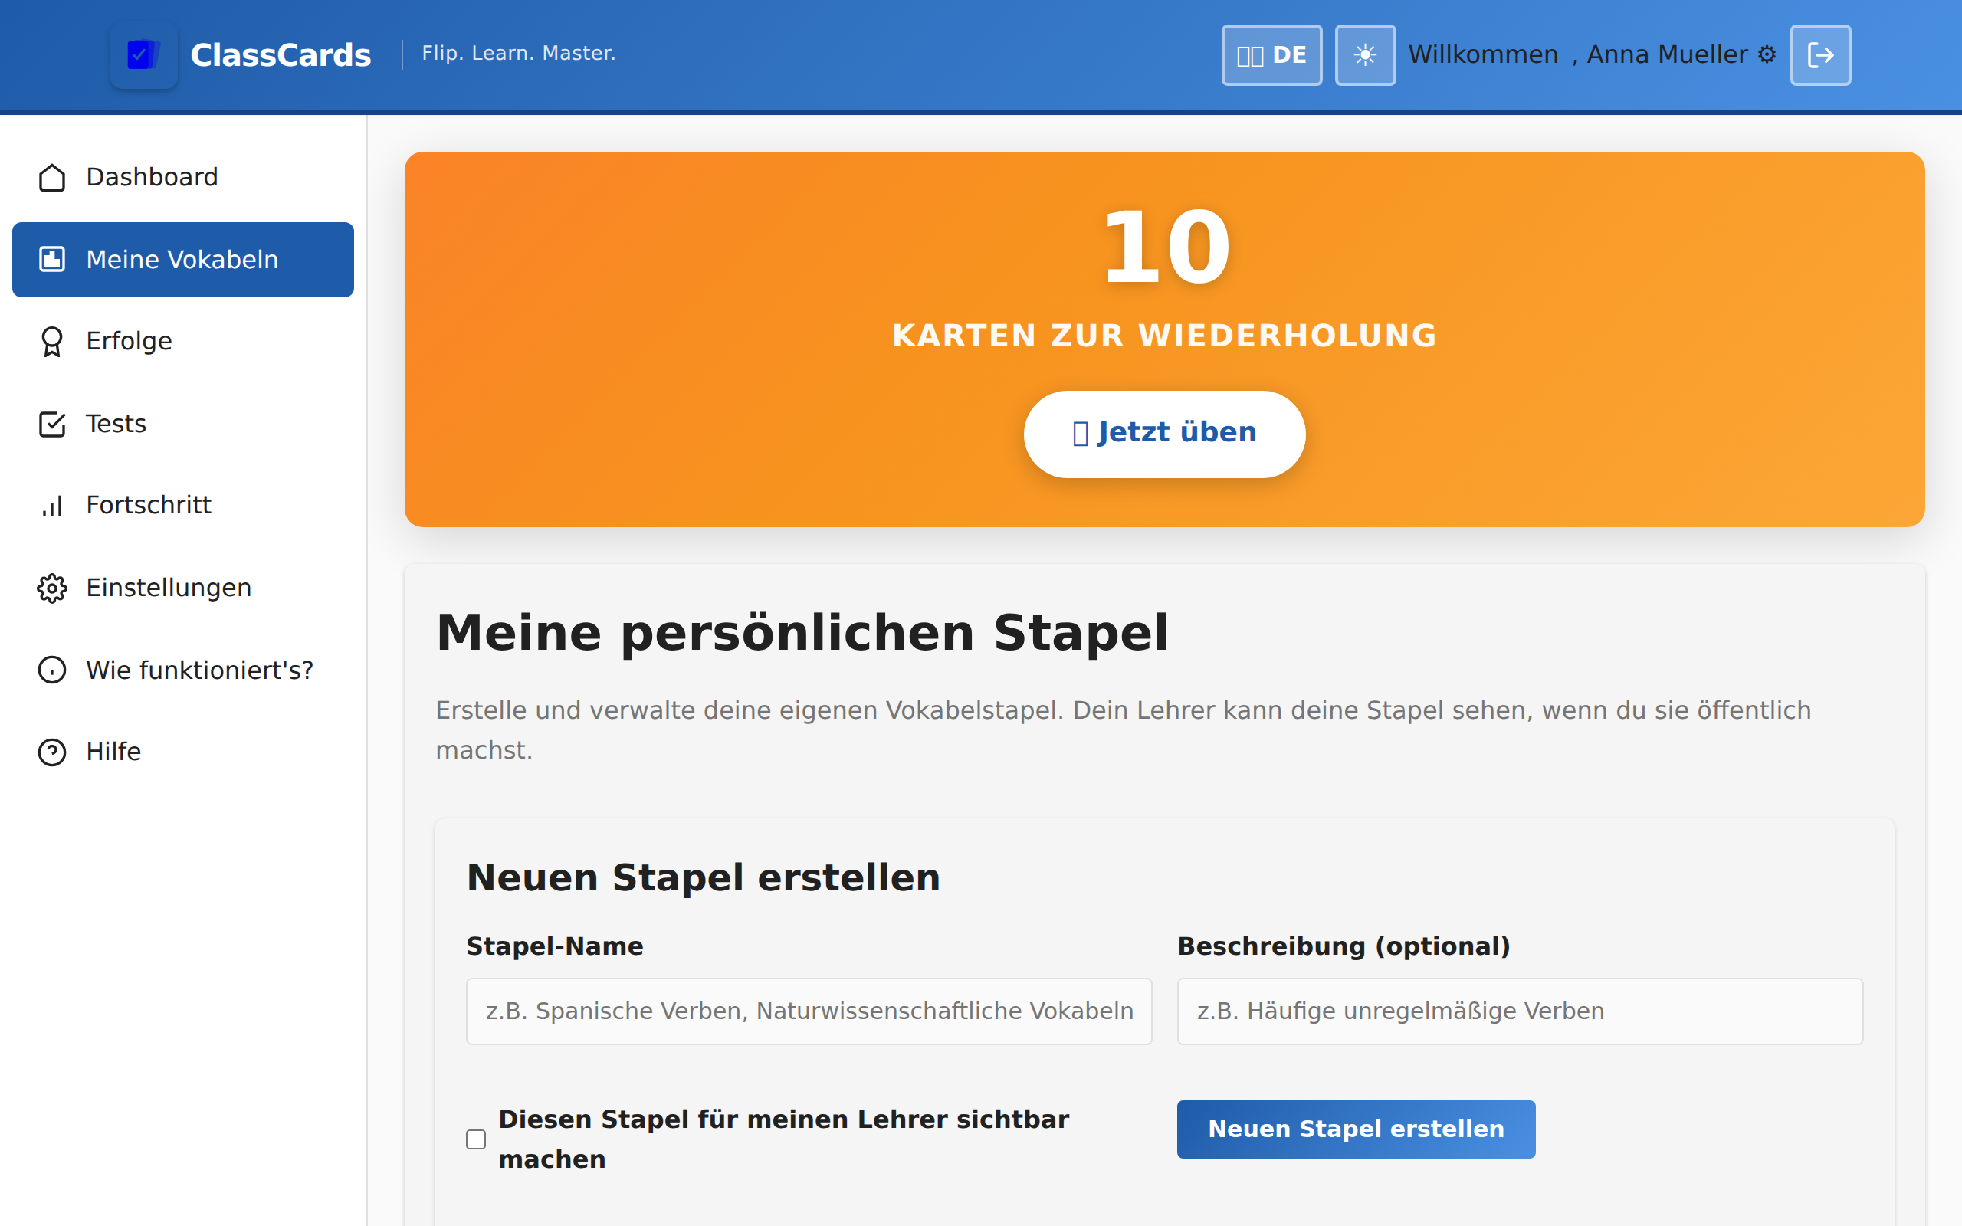This screenshot has width=1962, height=1226.
Task: Go to the Fortschritt page
Action: (x=149, y=505)
